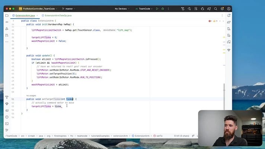
Task: Click 'tutorialsExamples' breadcrumb
Action: click(x=100, y=136)
